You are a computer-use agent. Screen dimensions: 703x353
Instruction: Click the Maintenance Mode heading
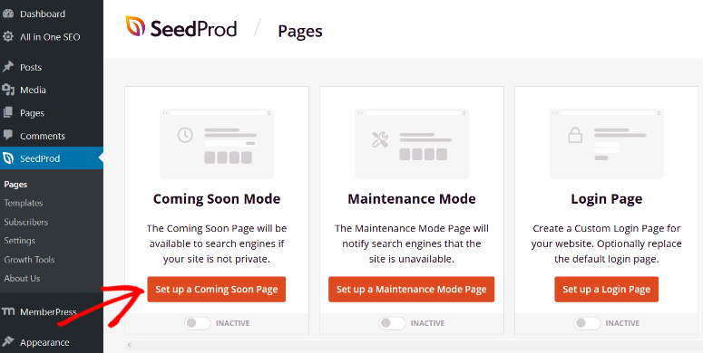click(412, 198)
